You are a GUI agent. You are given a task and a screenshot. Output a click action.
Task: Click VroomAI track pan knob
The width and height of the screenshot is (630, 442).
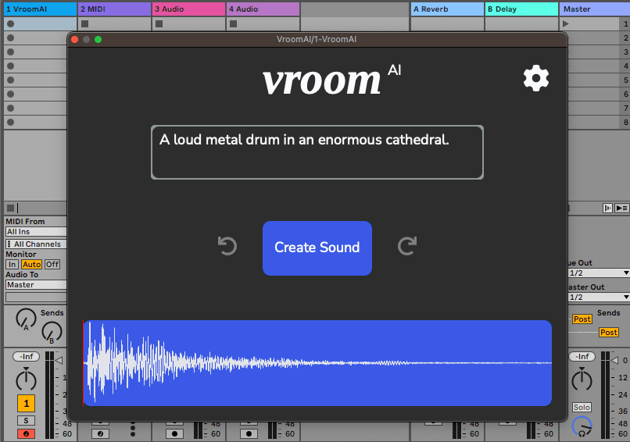[x=26, y=380]
